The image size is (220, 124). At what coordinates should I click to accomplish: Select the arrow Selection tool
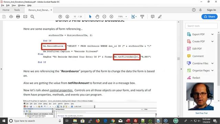[x=90, y=17]
